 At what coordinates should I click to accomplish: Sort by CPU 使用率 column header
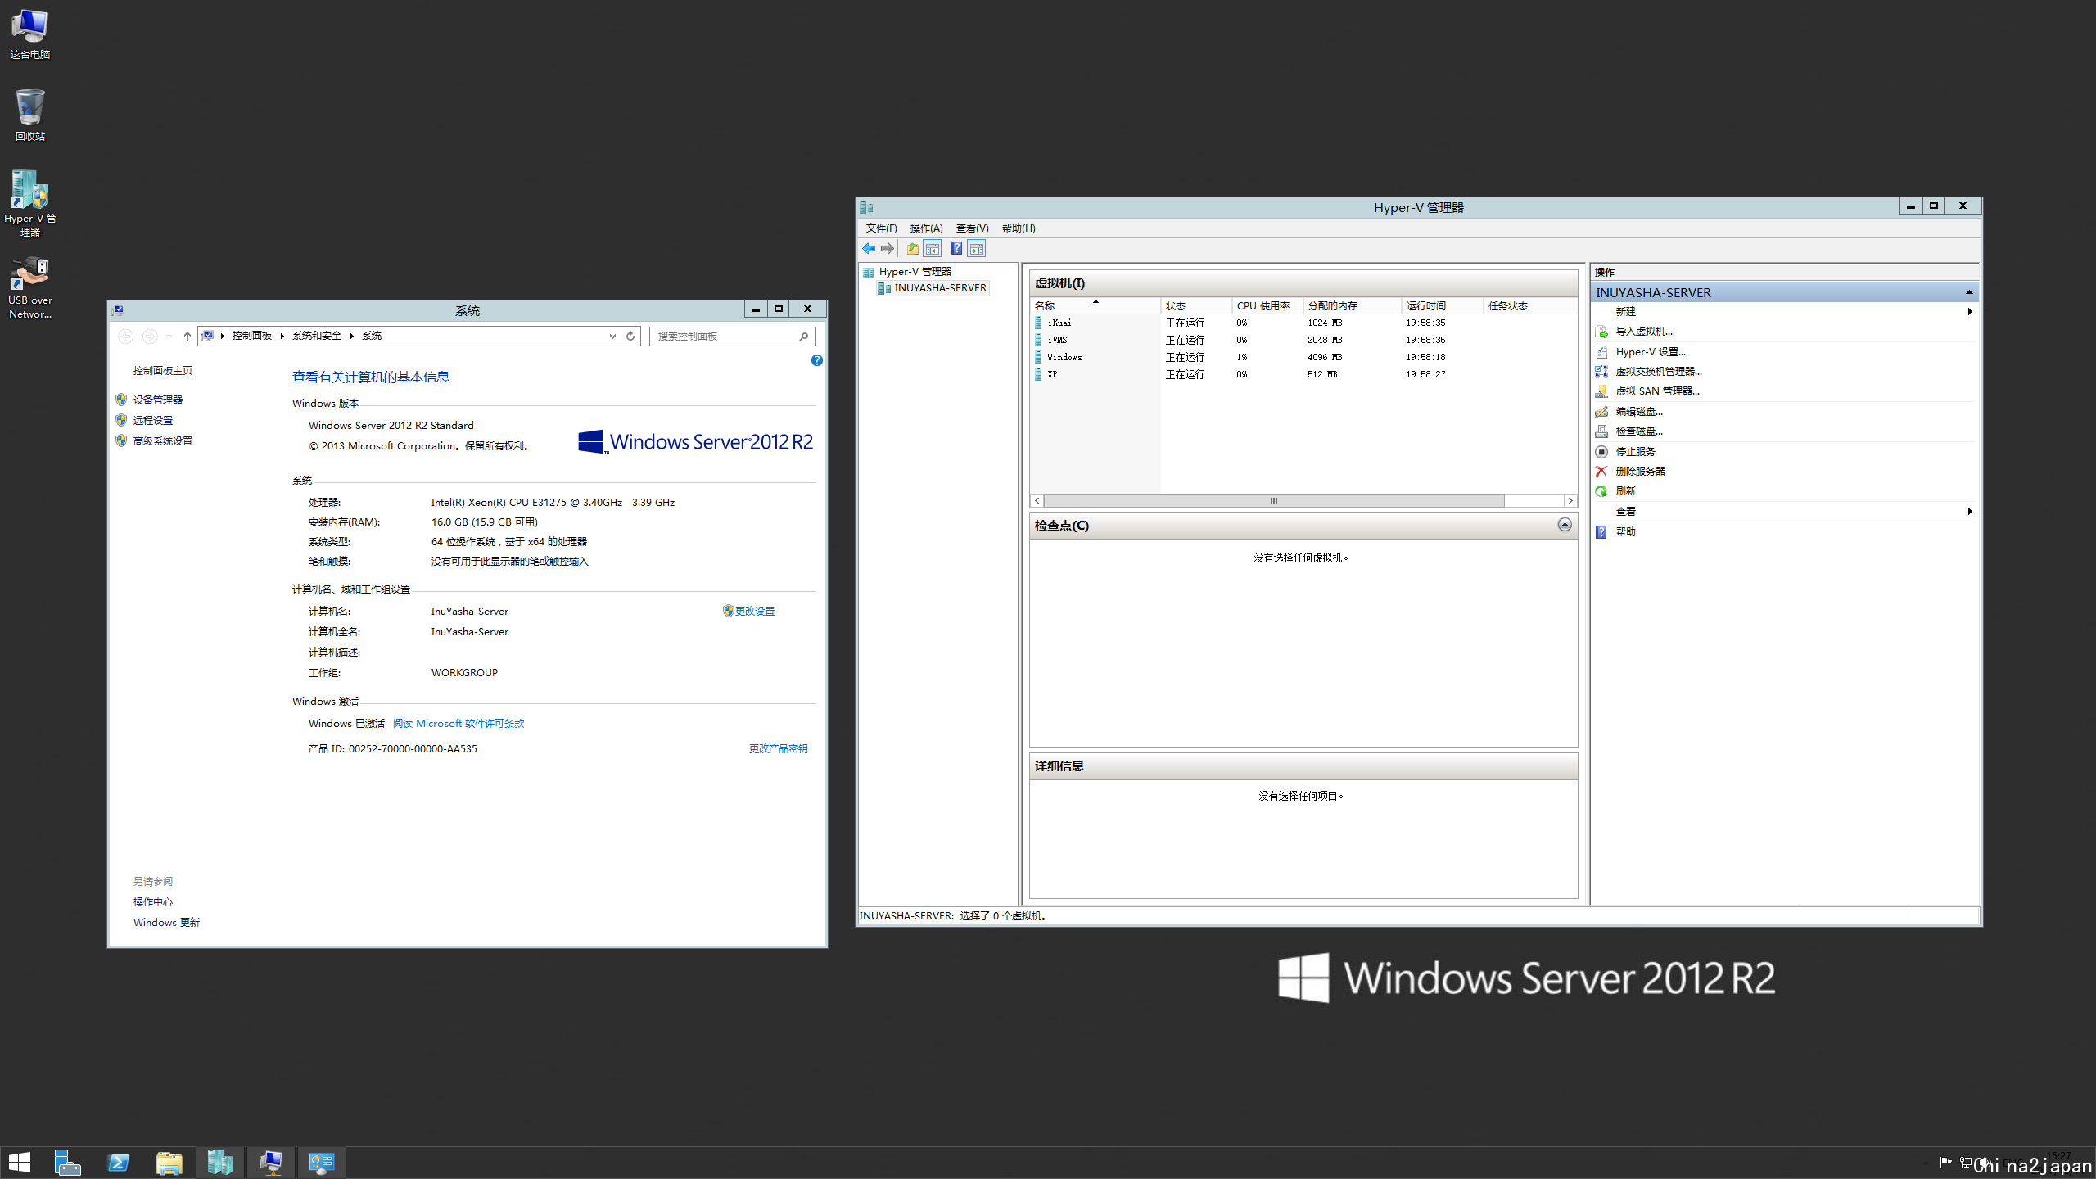click(1267, 305)
